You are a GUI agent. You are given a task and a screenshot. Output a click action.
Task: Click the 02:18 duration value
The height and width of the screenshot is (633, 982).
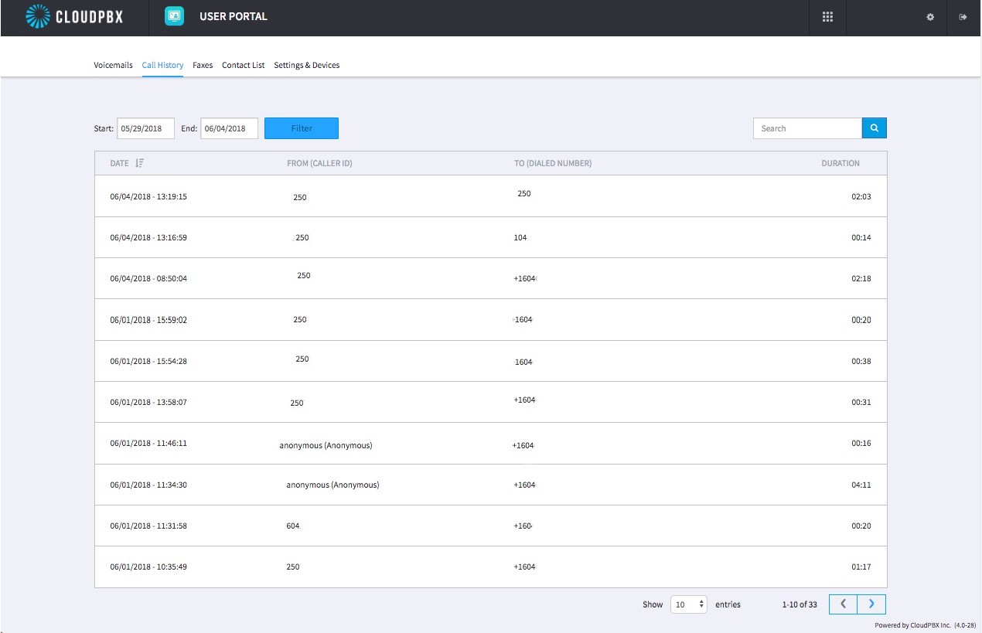(x=861, y=278)
